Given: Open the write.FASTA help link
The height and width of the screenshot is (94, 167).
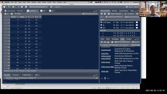Looking at the screenshot, I should (x=106, y=58).
